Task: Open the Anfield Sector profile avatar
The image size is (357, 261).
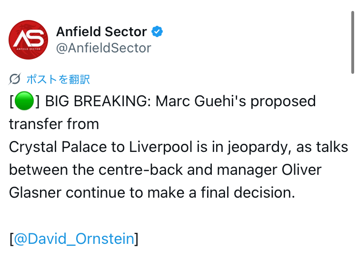Action: pyautogui.click(x=28, y=40)
